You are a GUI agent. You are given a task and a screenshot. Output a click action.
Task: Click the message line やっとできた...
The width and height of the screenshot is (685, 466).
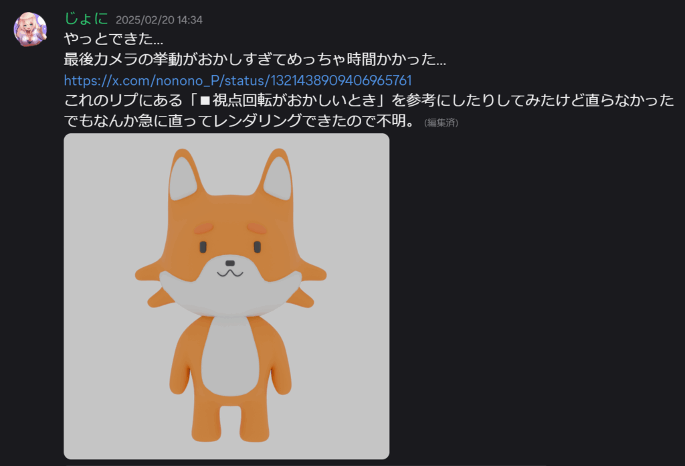(x=114, y=39)
